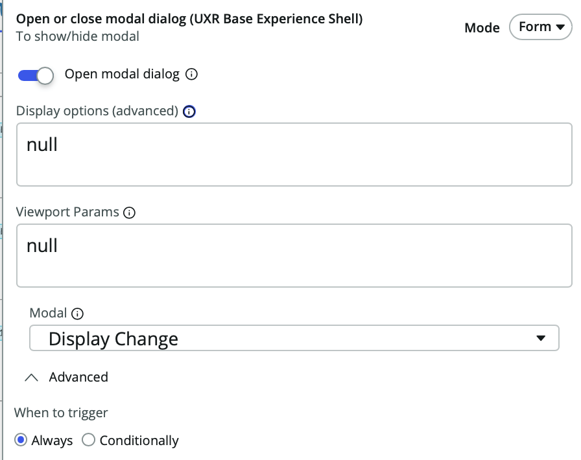
Task: Click the Open modal dialog label text
Action: pyautogui.click(x=122, y=75)
